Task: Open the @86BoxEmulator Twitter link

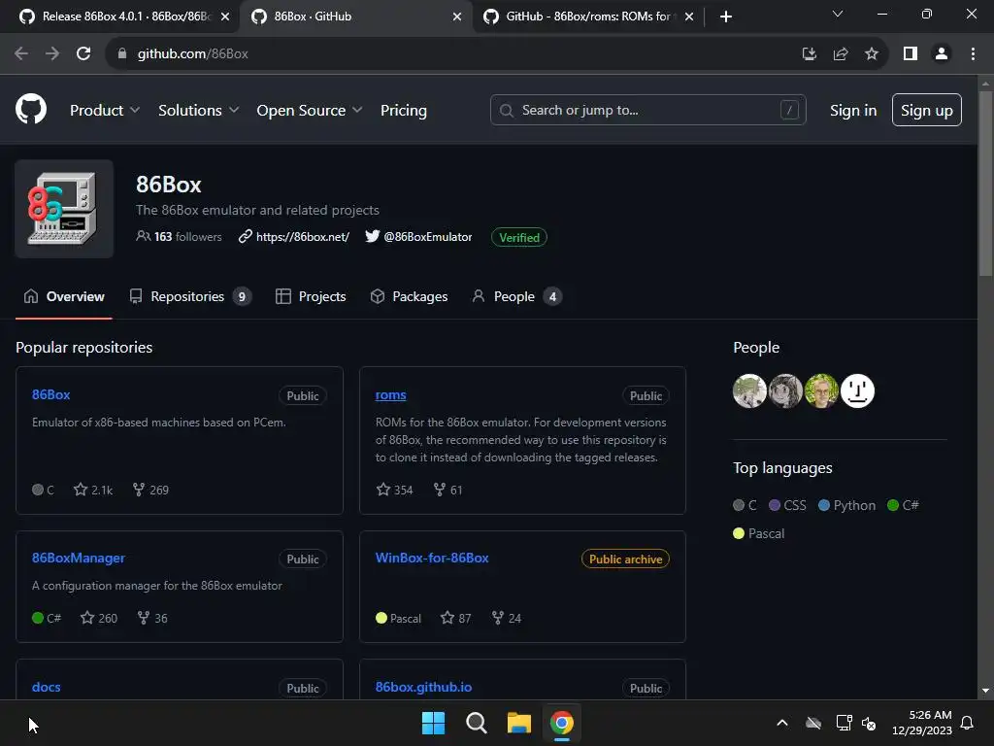Action: [x=419, y=237]
